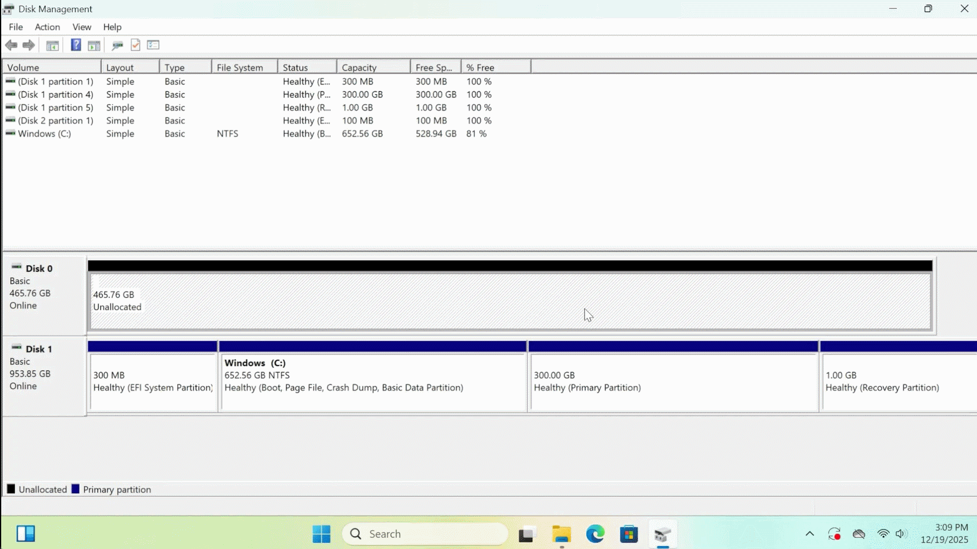Click the checkmark document toolbar icon
Viewport: 977px width, 549px height.
(135, 45)
